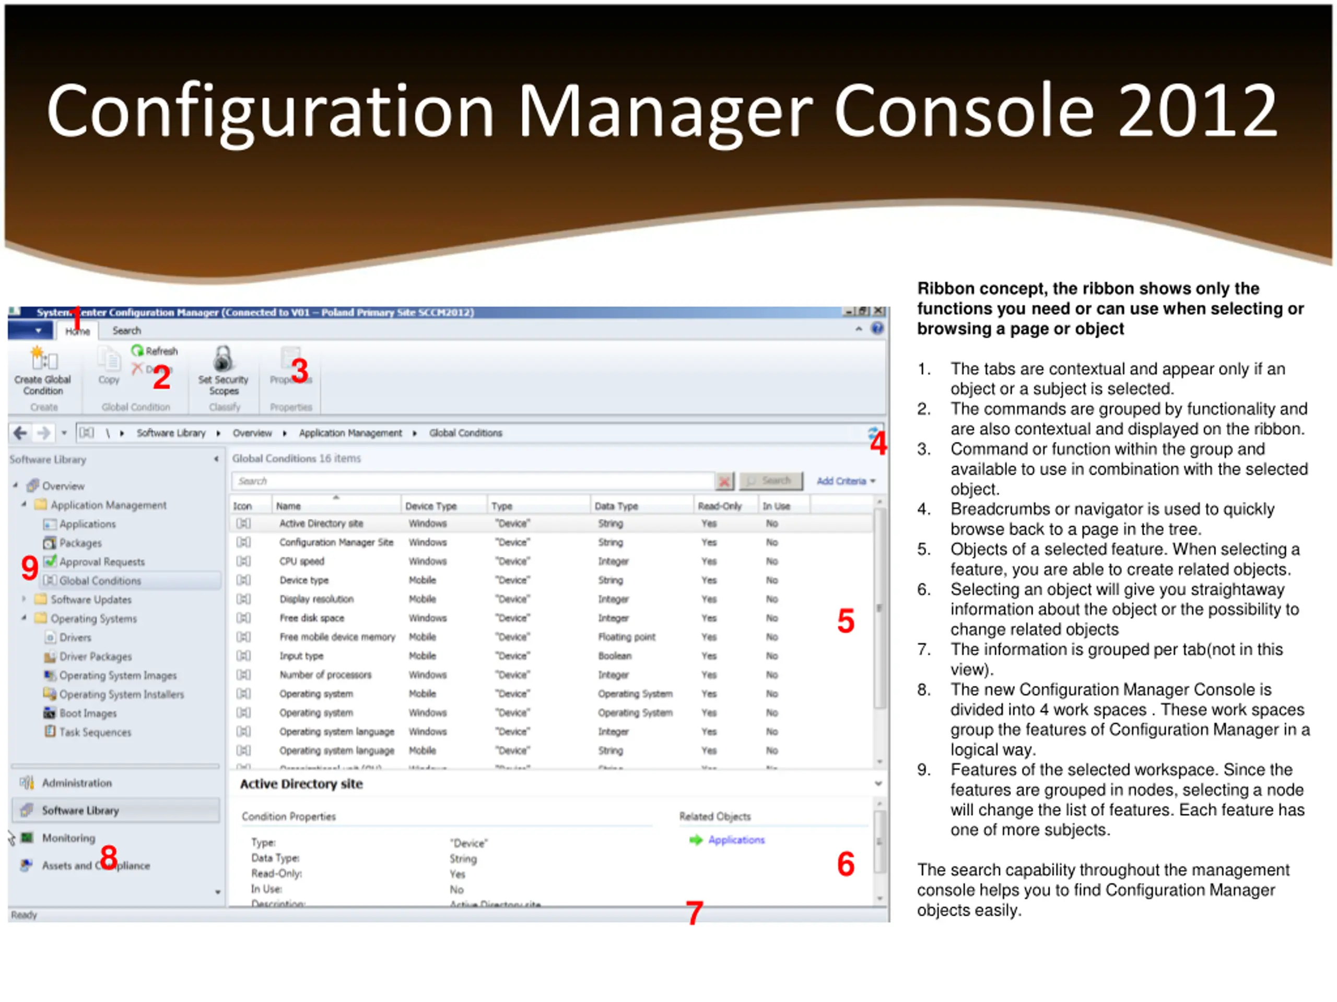Viewport: 1337px width, 1002px height.
Task: Select the Operating System Installers icon
Action: coord(50,694)
